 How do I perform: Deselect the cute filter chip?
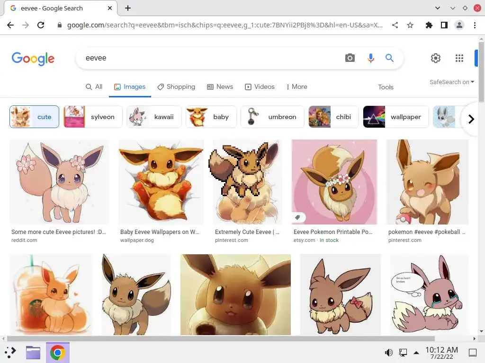(34, 117)
